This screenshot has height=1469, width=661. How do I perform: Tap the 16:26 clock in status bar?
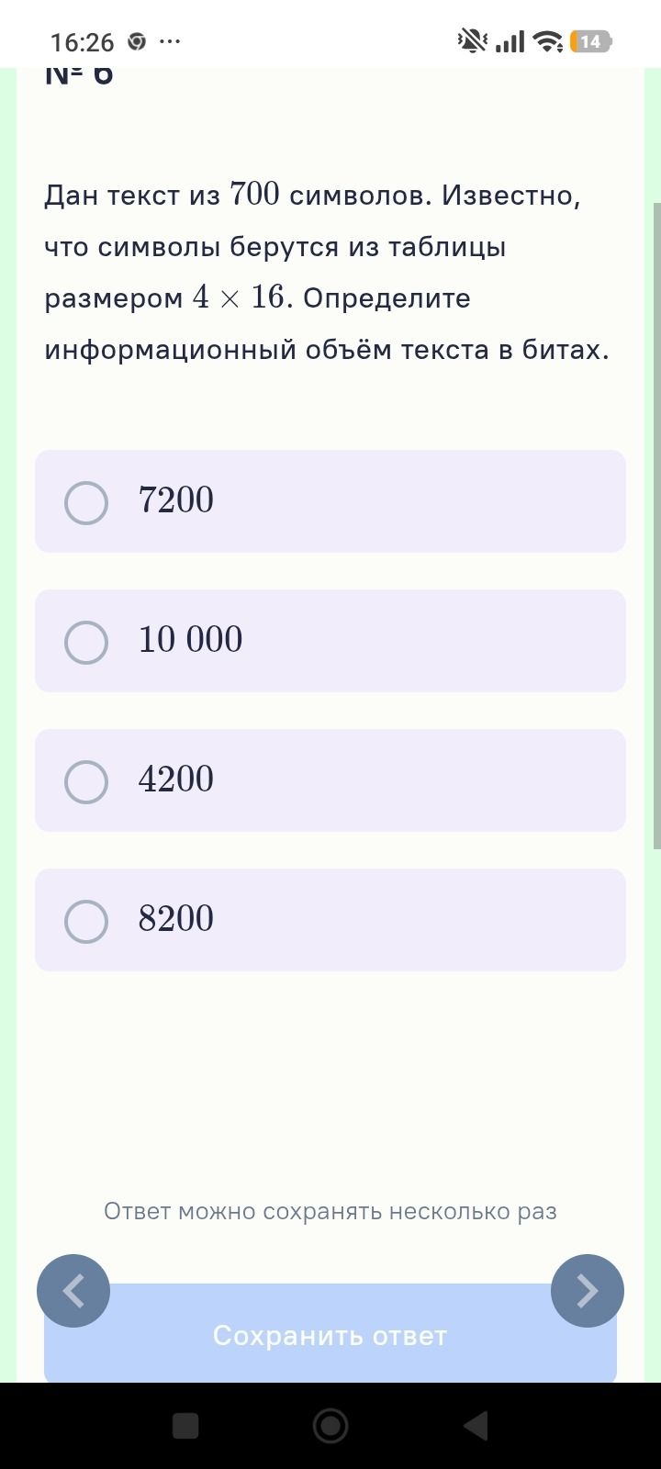click(83, 42)
